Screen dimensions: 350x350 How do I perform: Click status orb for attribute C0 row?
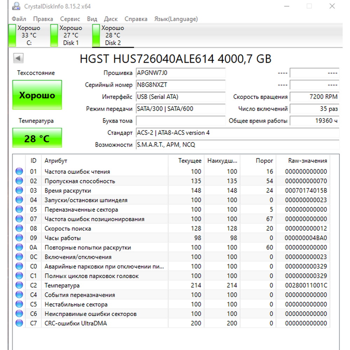coord(19,266)
